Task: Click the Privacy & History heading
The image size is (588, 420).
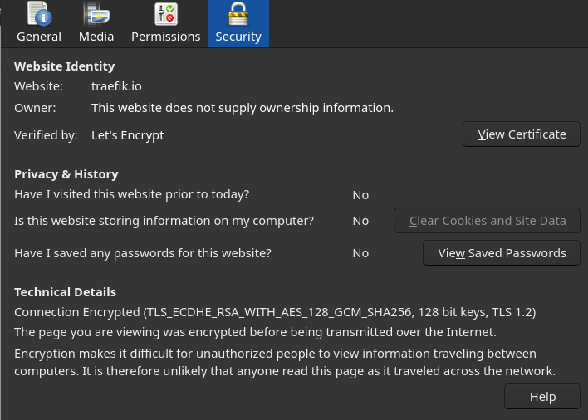Action: tap(66, 174)
